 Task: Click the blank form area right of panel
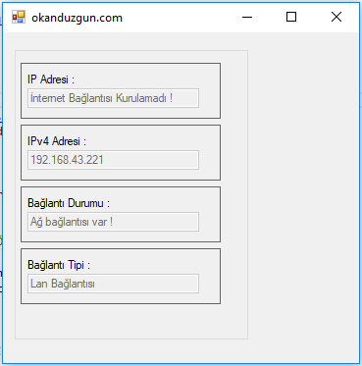(x=302, y=196)
